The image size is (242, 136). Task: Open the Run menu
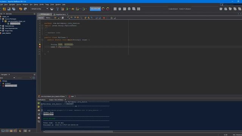coord(31,5)
